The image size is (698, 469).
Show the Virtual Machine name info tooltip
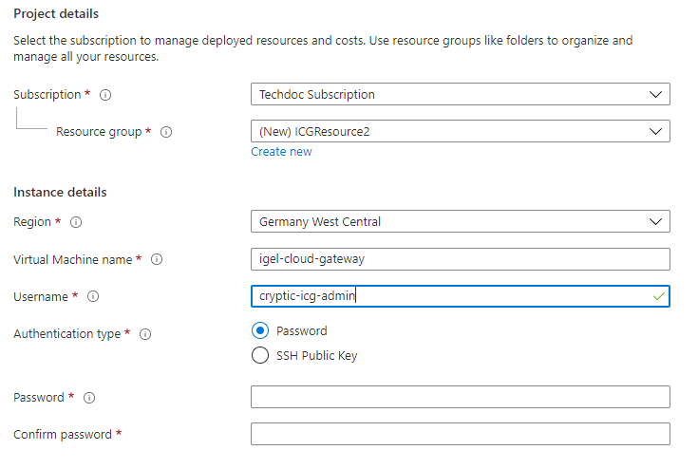158,259
